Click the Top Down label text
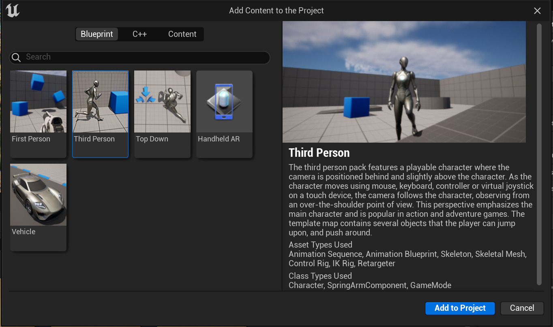The height and width of the screenshot is (327, 553). [x=152, y=139]
